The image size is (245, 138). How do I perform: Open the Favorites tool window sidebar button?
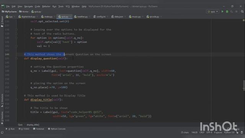point(2,118)
